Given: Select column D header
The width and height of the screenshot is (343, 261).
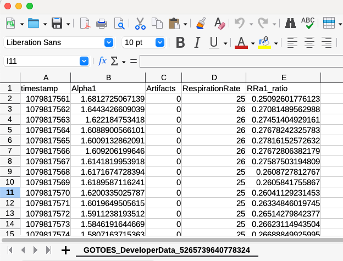Looking at the screenshot, I should (x=214, y=77).
